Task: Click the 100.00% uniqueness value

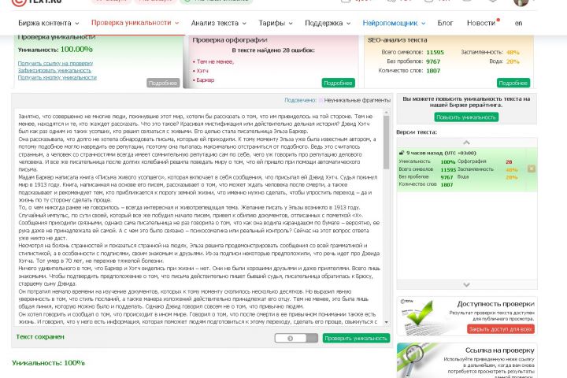Action: point(76,49)
